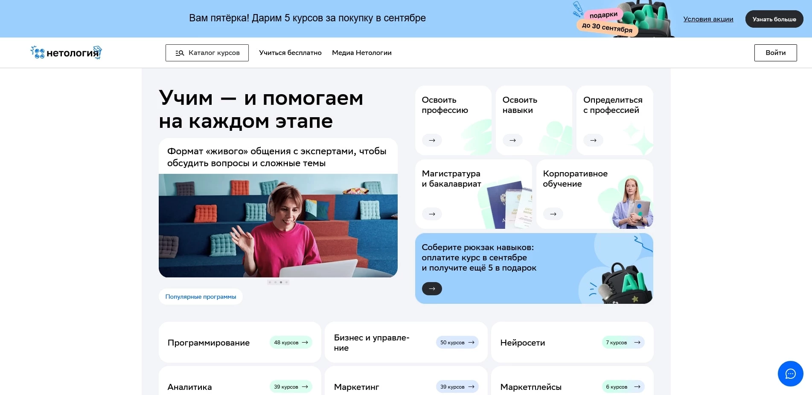Select the Популярные программы chip
The width and height of the screenshot is (812, 395).
(201, 296)
